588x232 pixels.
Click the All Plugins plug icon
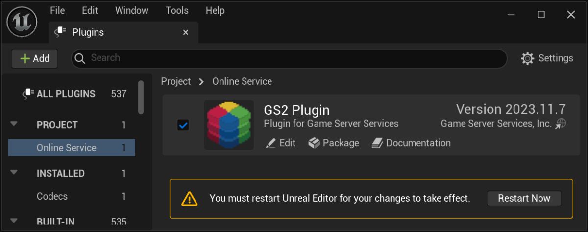pyautogui.click(x=28, y=94)
